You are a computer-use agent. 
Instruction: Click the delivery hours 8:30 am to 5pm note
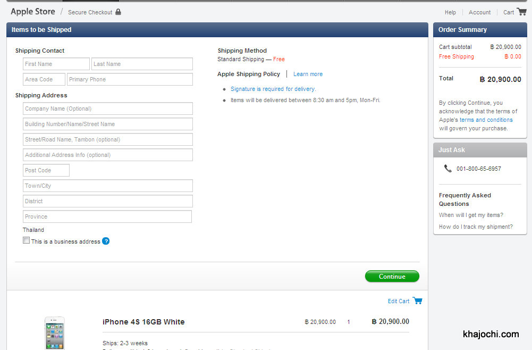pos(306,100)
